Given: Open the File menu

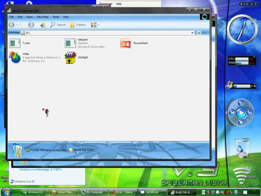Looking at the screenshot, I should (12, 17).
